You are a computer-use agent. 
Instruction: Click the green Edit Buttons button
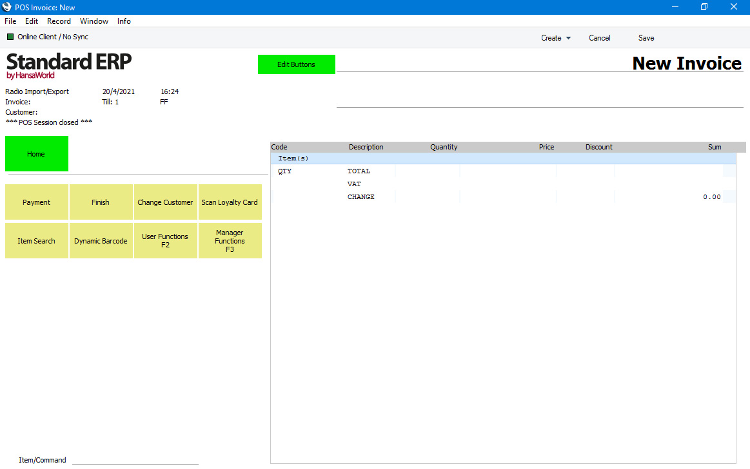pyautogui.click(x=297, y=64)
